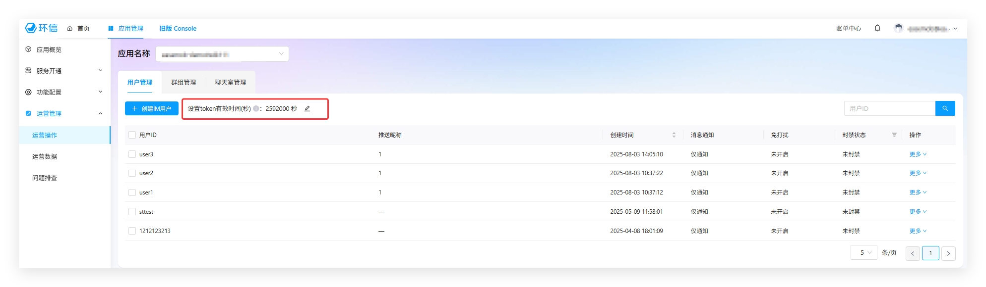Screen dimensions: 986x287
Task: Toggle the select-all checkbox in 用户ID header
Action: coord(132,135)
